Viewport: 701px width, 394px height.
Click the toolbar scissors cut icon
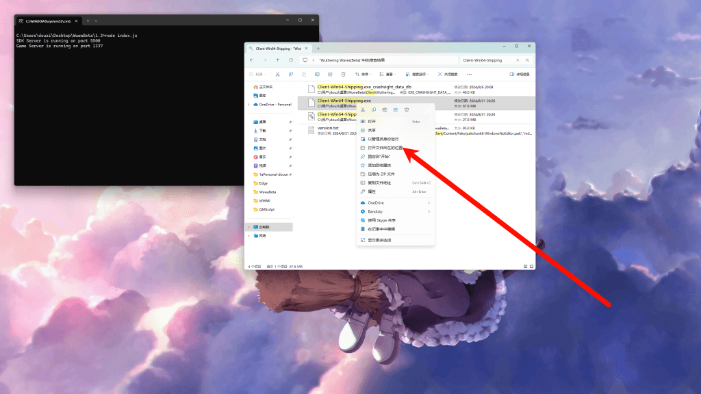coord(277,74)
